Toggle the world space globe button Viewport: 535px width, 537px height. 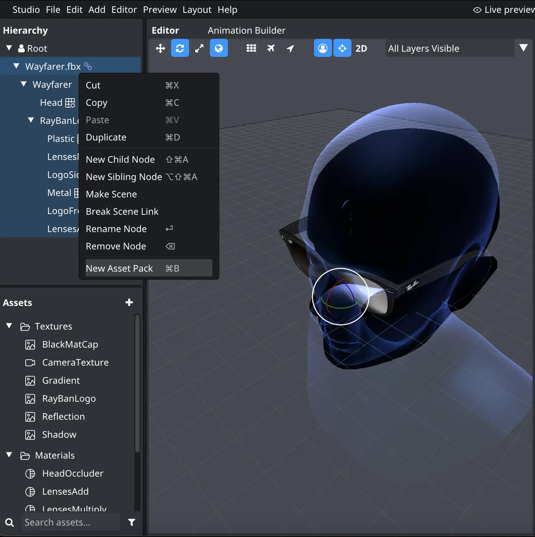click(x=219, y=48)
